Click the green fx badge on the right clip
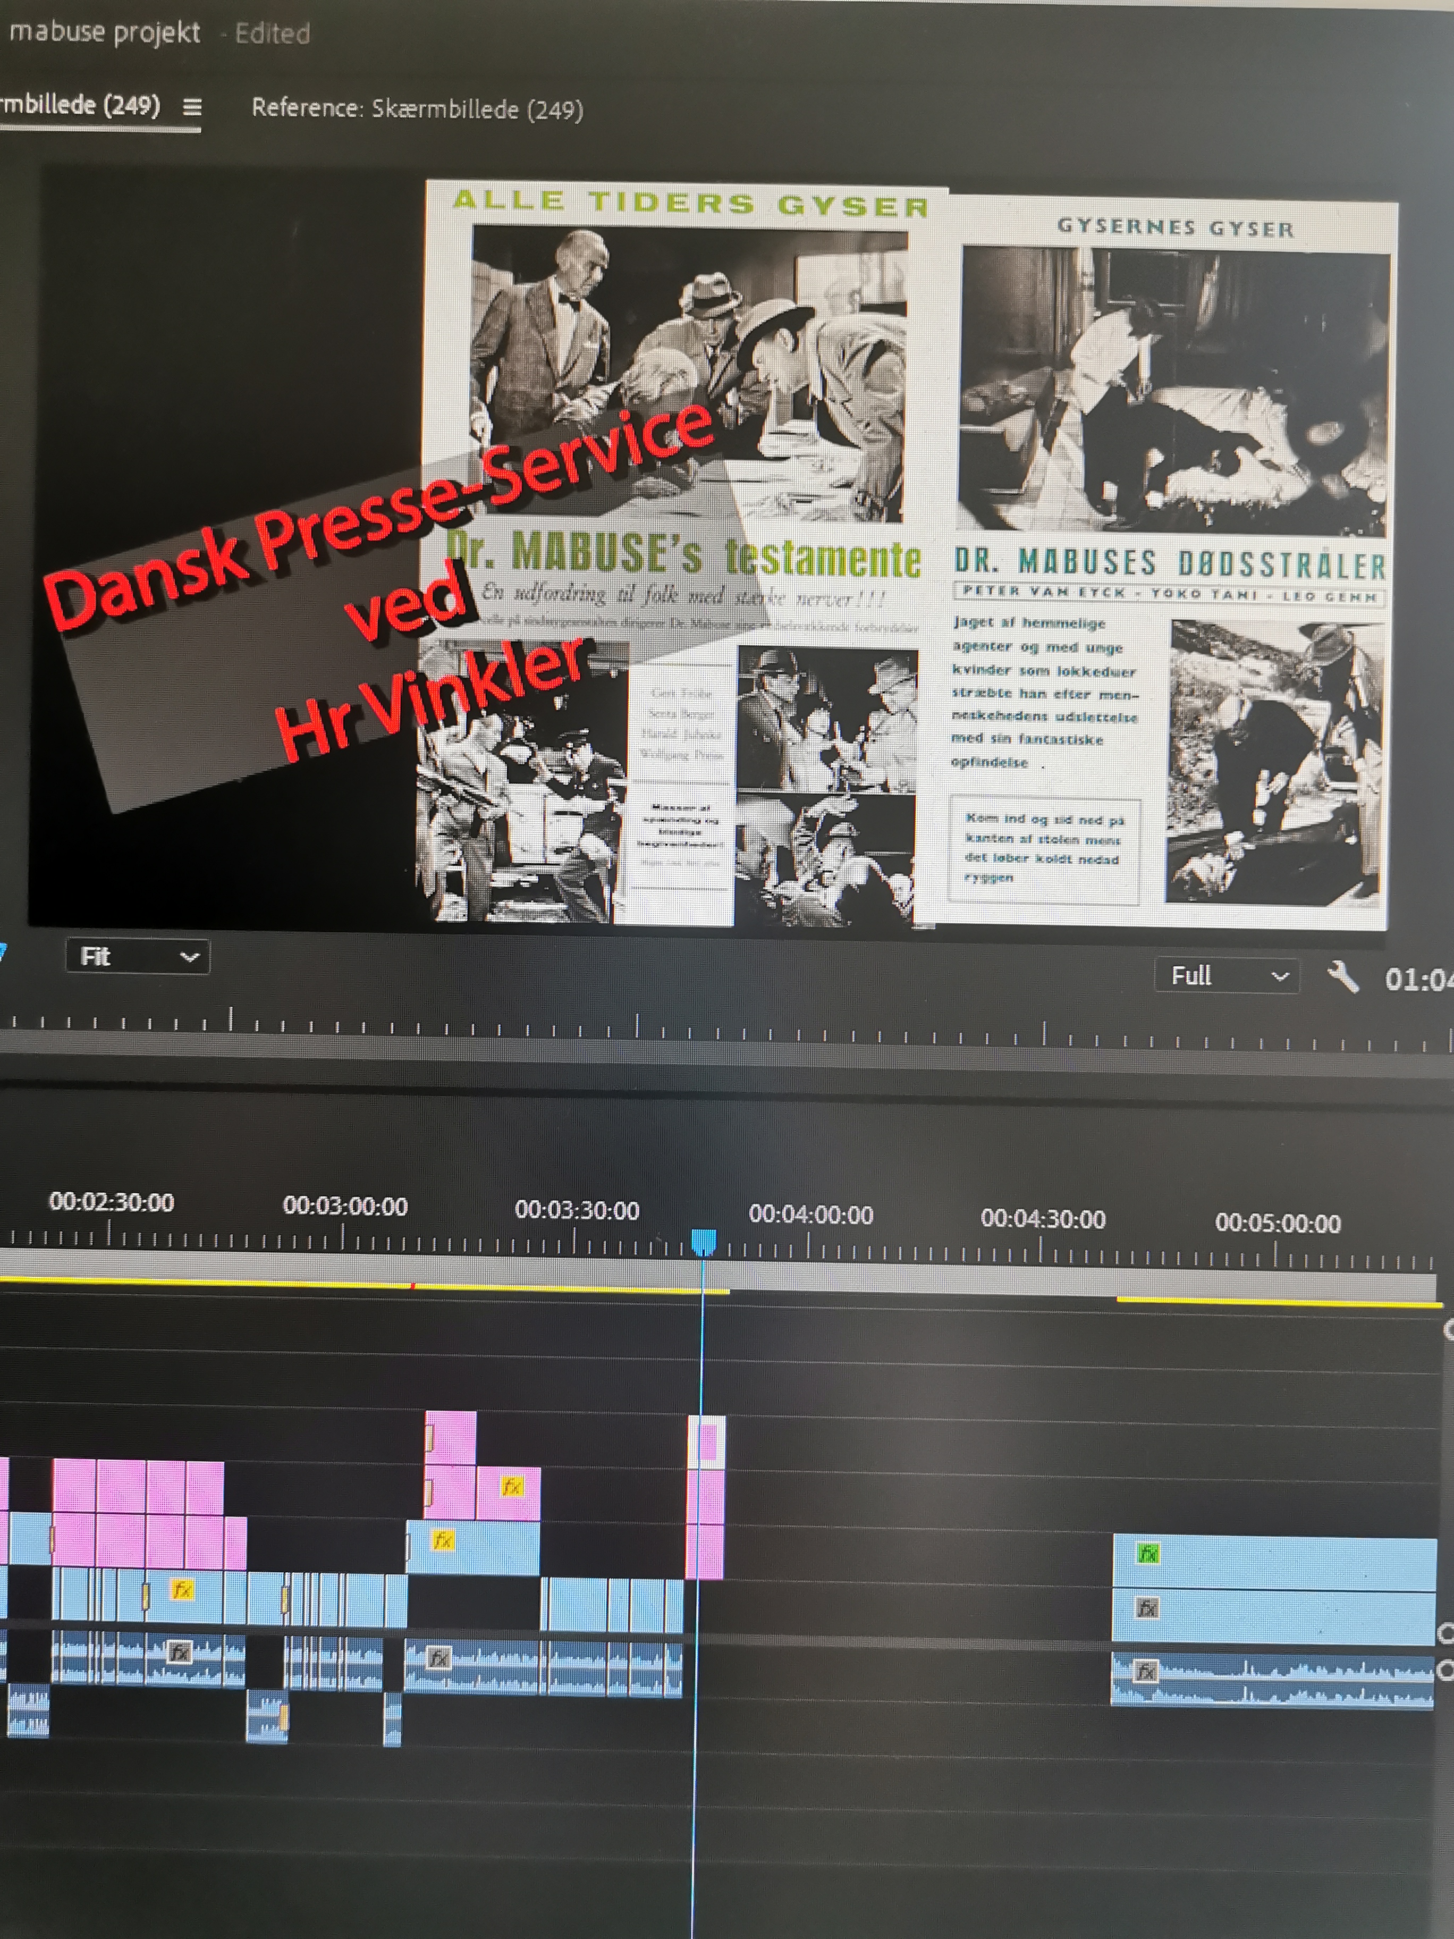This screenshot has width=1454, height=1939. pyautogui.click(x=1147, y=1554)
